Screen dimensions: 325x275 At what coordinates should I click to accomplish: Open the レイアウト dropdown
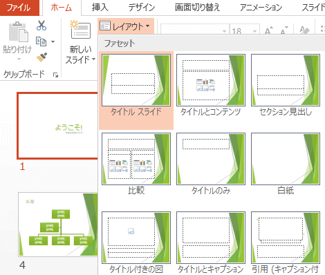[126, 26]
